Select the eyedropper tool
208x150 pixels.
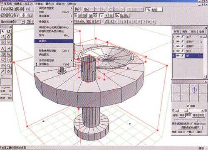tap(3, 71)
